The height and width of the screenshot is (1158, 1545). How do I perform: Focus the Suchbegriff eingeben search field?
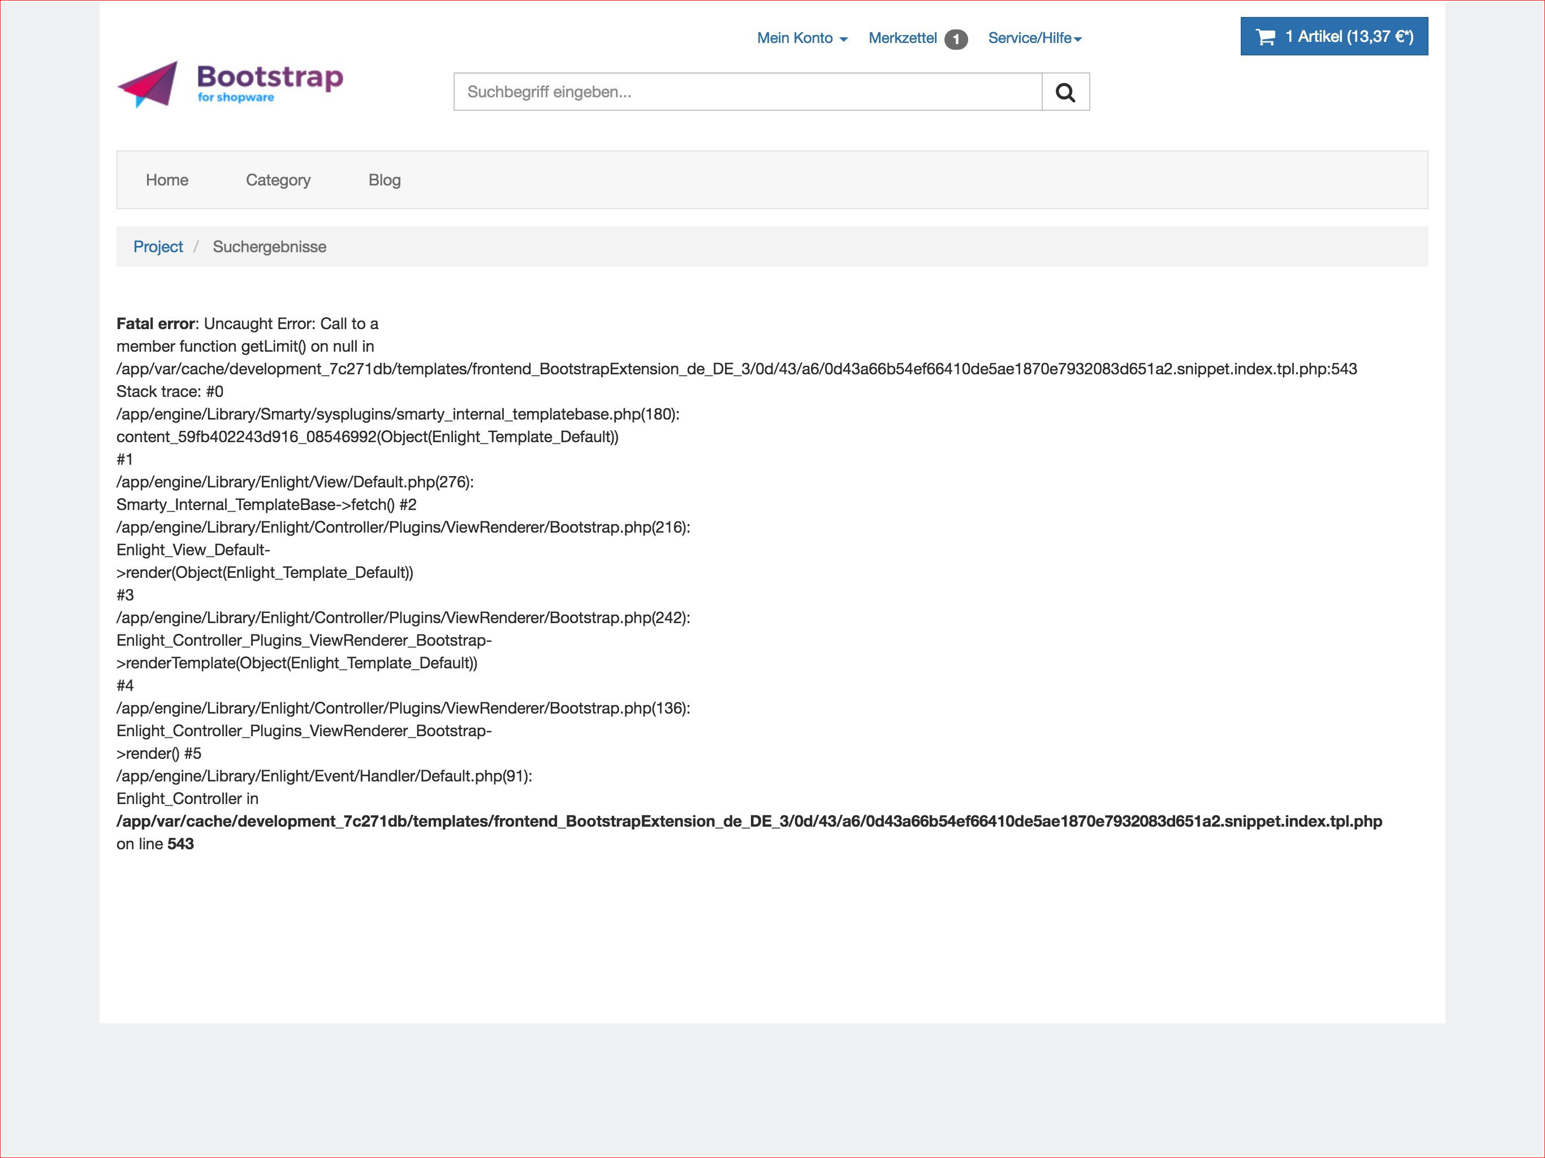(748, 92)
